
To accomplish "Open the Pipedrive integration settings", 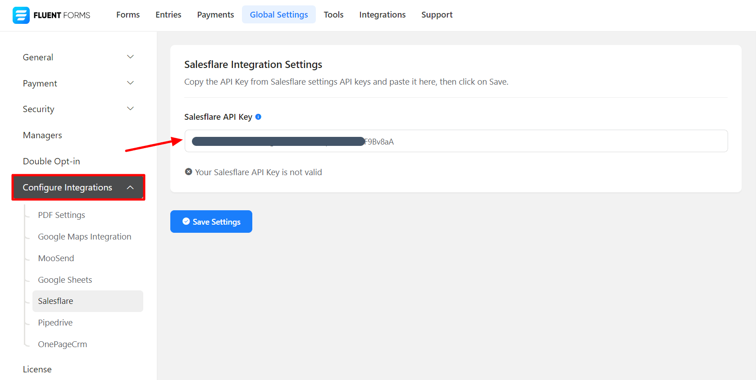I will (55, 323).
